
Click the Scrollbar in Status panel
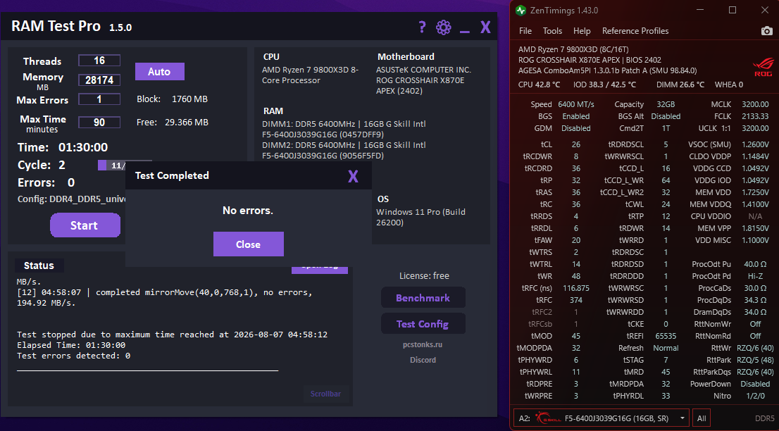[x=326, y=394]
